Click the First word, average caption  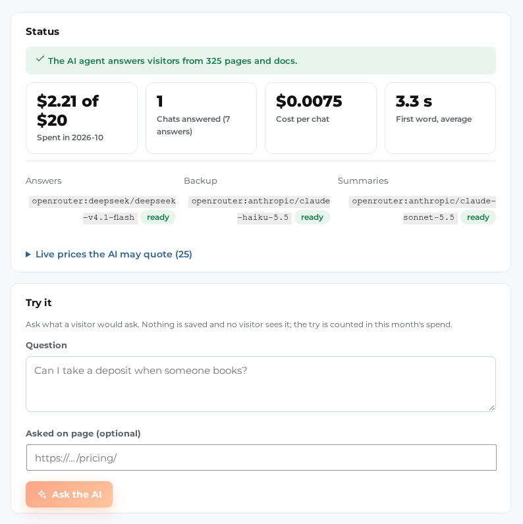[x=433, y=119]
